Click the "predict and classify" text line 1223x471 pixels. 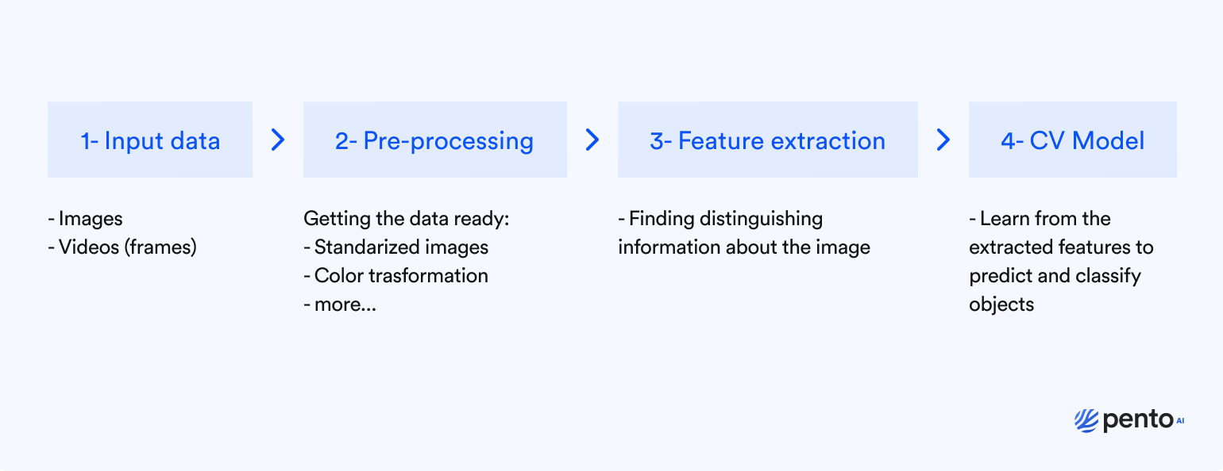(x=1055, y=276)
